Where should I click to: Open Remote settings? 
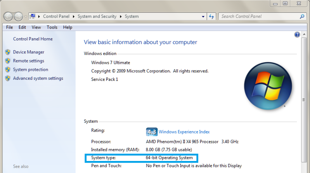(29, 61)
